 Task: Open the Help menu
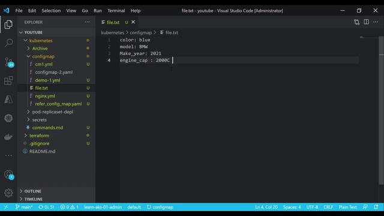click(135, 11)
